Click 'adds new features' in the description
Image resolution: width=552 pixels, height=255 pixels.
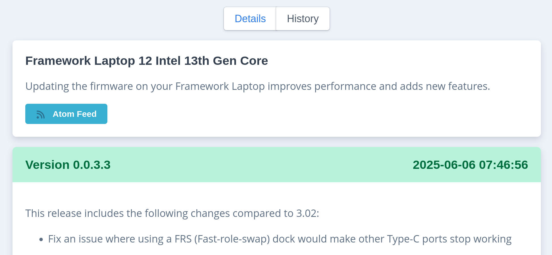point(444,86)
